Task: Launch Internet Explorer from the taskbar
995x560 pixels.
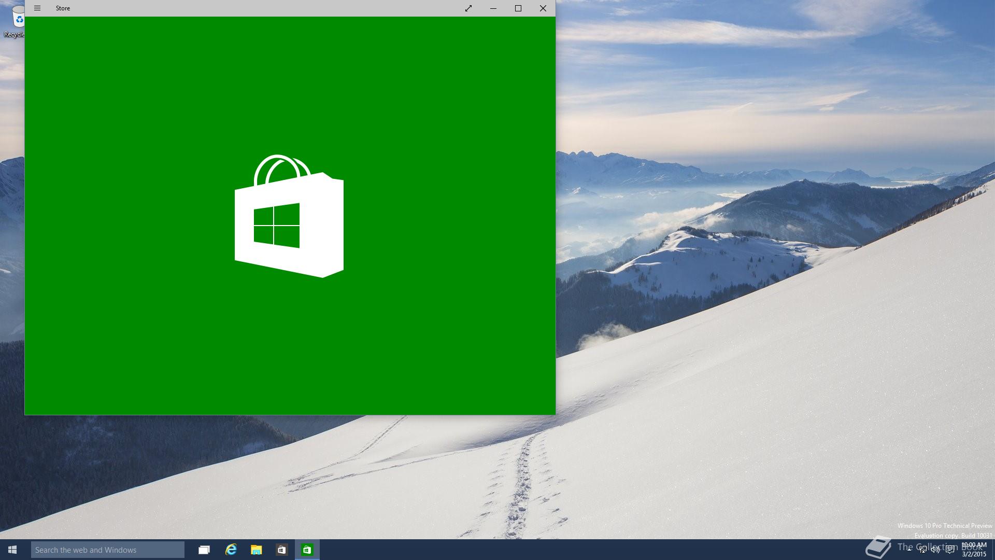Action: pyautogui.click(x=231, y=550)
